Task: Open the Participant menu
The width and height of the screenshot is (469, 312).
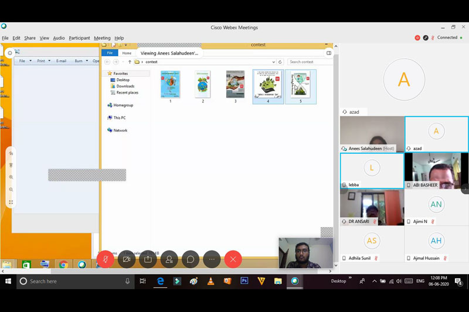Action: [79, 38]
